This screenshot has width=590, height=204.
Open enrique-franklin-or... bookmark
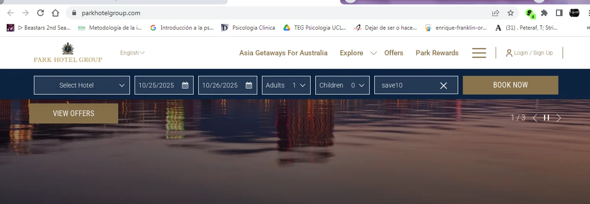[x=456, y=28]
